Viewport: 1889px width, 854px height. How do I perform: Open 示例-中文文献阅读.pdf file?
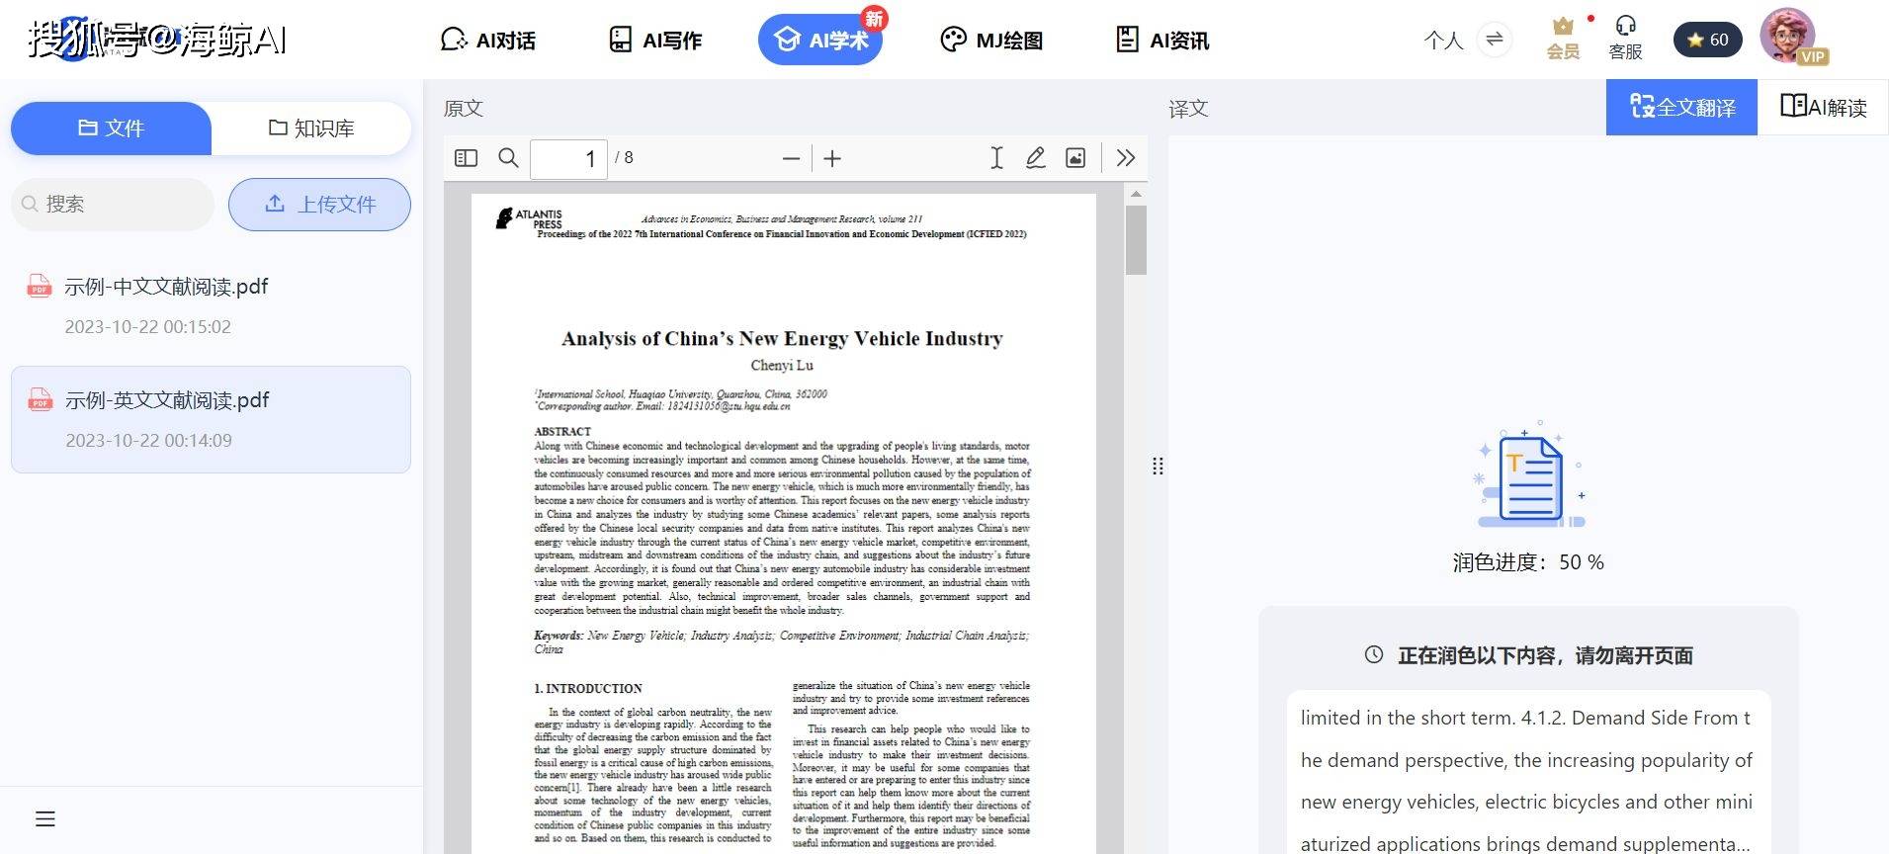(x=211, y=305)
